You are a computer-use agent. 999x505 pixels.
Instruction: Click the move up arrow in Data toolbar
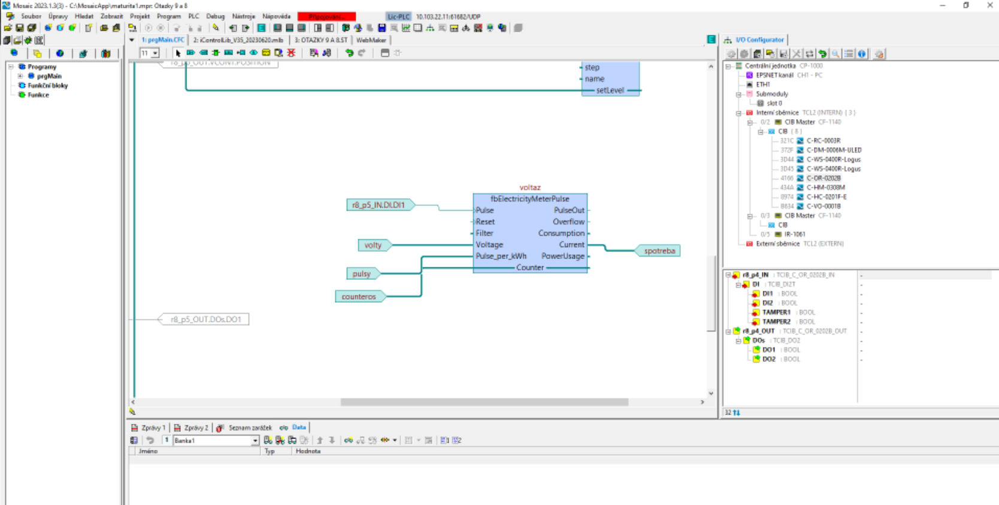point(320,440)
